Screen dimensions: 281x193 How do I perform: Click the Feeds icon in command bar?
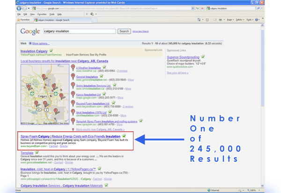(x=207, y=20)
